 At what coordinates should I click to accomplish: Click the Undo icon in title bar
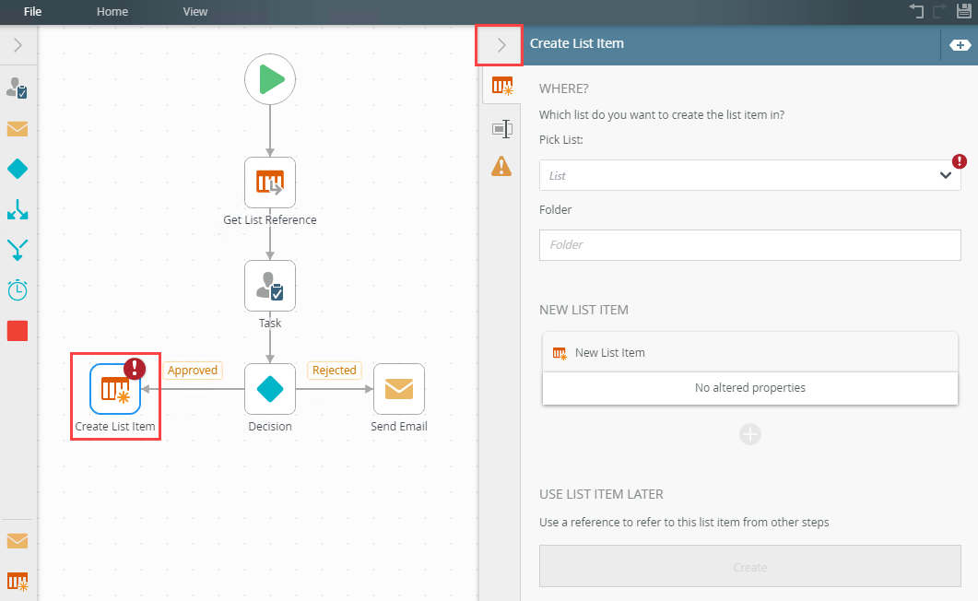(x=916, y=11)
